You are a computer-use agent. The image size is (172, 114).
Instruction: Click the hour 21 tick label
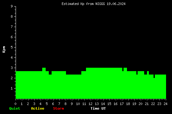[x=147, y=104]
